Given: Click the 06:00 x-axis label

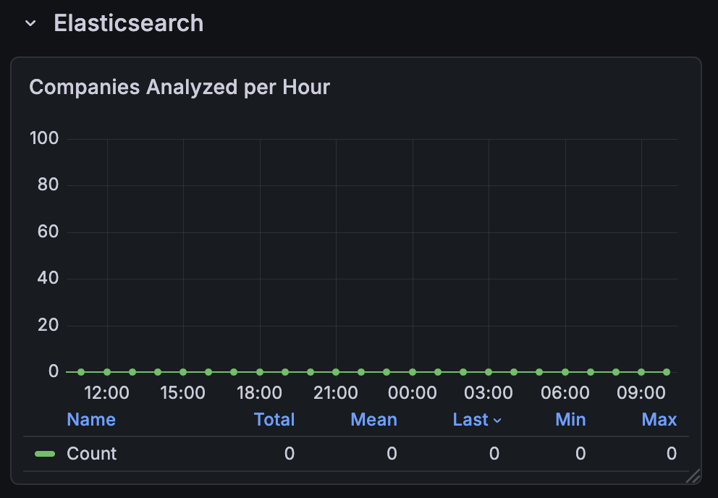Looking at the screenshot, I should point(565,392).
